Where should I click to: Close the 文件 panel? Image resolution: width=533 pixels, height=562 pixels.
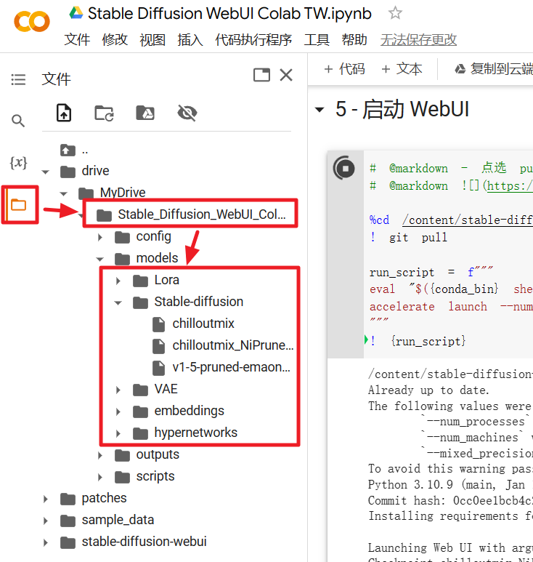pyautogui.click(x=286, y=75)
